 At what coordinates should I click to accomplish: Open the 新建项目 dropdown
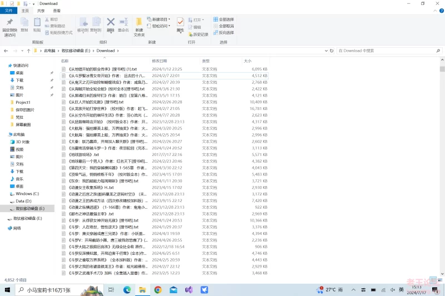coord(159,19)
